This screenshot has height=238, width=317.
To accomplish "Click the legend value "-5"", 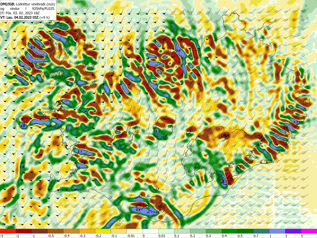I will coord(1,236).
